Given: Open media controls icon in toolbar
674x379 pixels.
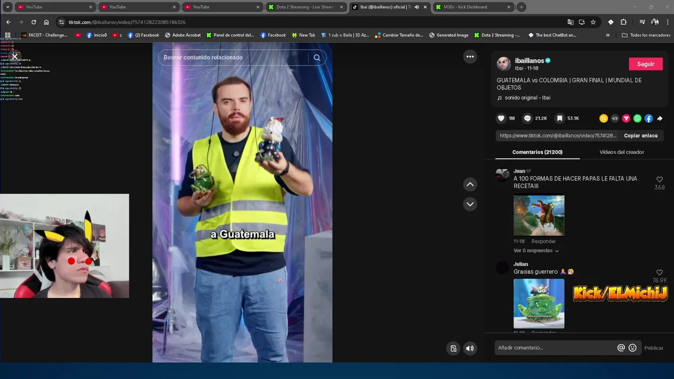Looking at the screenshot, I should [642, 22].
